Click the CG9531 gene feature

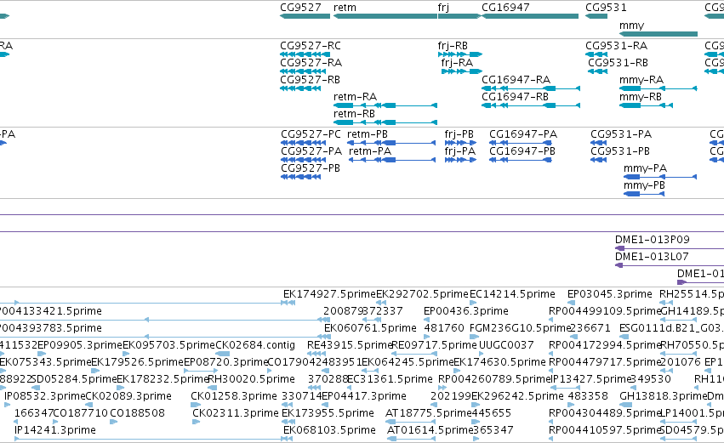pyautogui.click(x=596, y=16)
